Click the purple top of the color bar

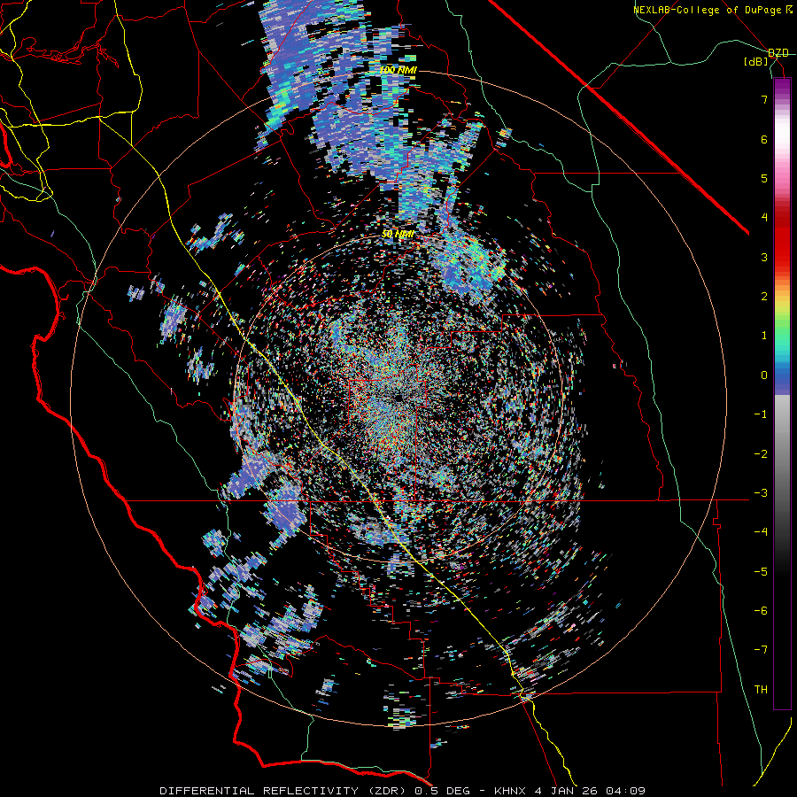pyautogui.click(x=782, y=89)
